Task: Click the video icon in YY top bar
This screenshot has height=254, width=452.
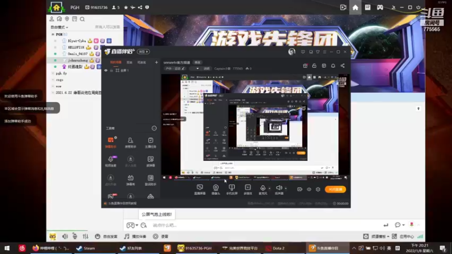Action: [343, 7]
